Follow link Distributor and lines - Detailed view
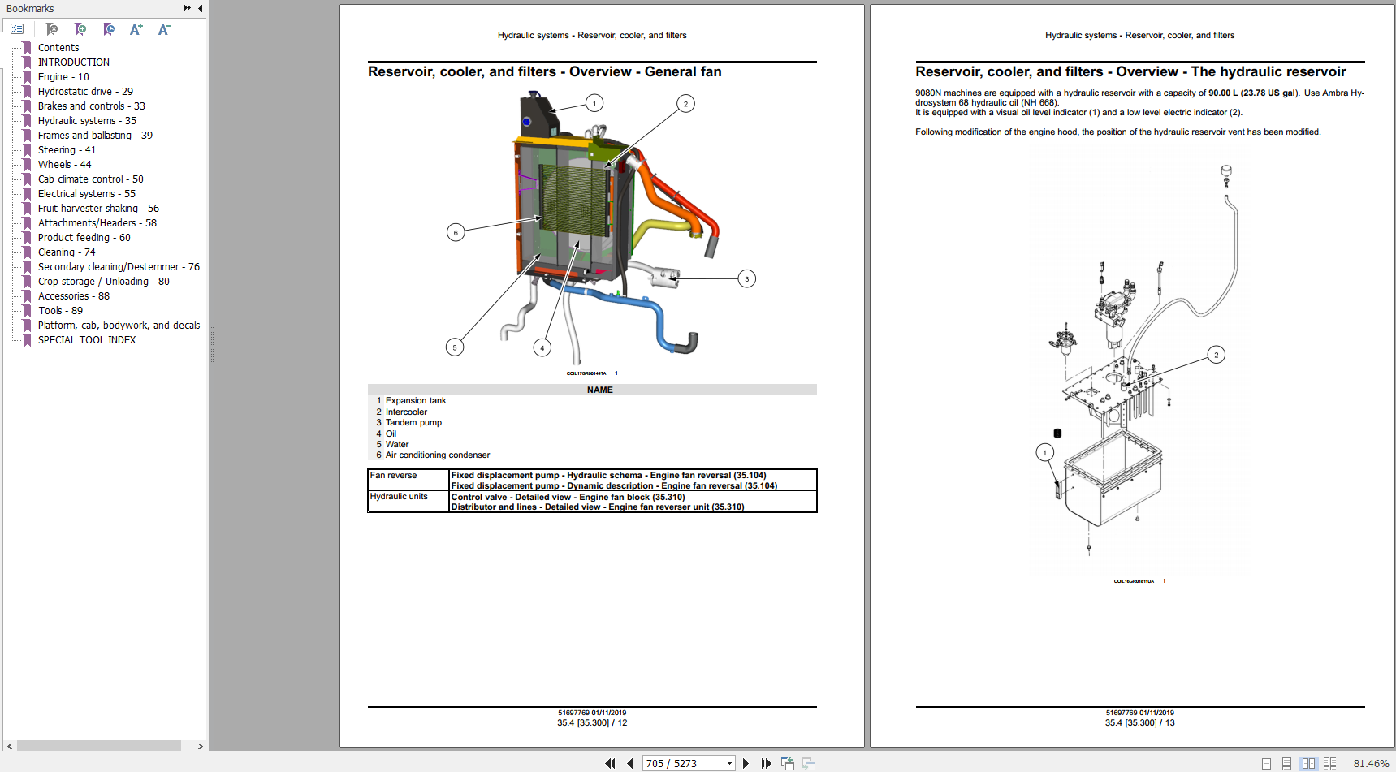This screenshot has width=1396, height=772. 598,507
